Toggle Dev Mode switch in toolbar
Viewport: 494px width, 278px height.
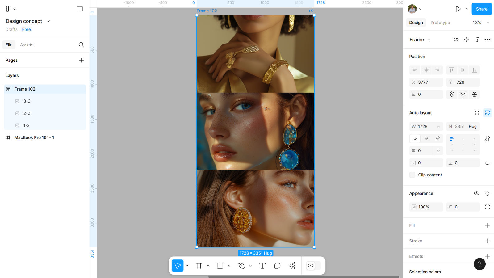click(313, 266)
